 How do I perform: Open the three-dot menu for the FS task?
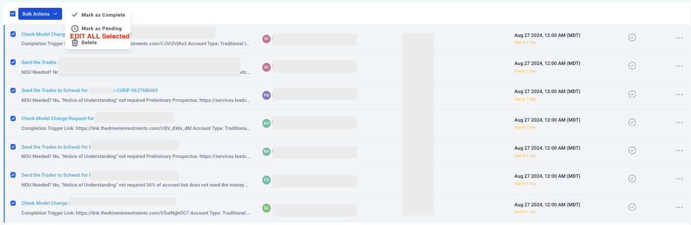tap(679, 179)
